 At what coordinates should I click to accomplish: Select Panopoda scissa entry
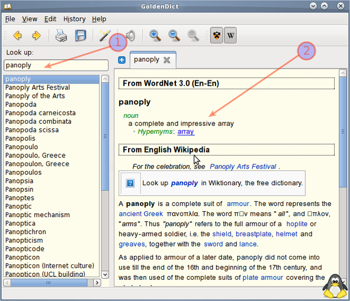pyautogui.click(x=51, y=130)
